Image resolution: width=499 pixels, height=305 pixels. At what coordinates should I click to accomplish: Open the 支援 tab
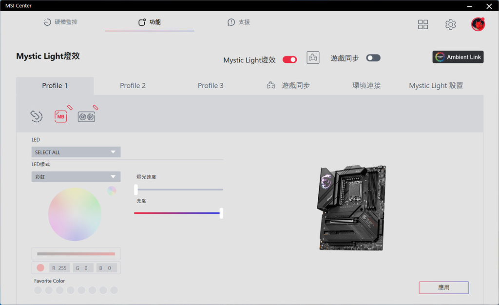239,22
